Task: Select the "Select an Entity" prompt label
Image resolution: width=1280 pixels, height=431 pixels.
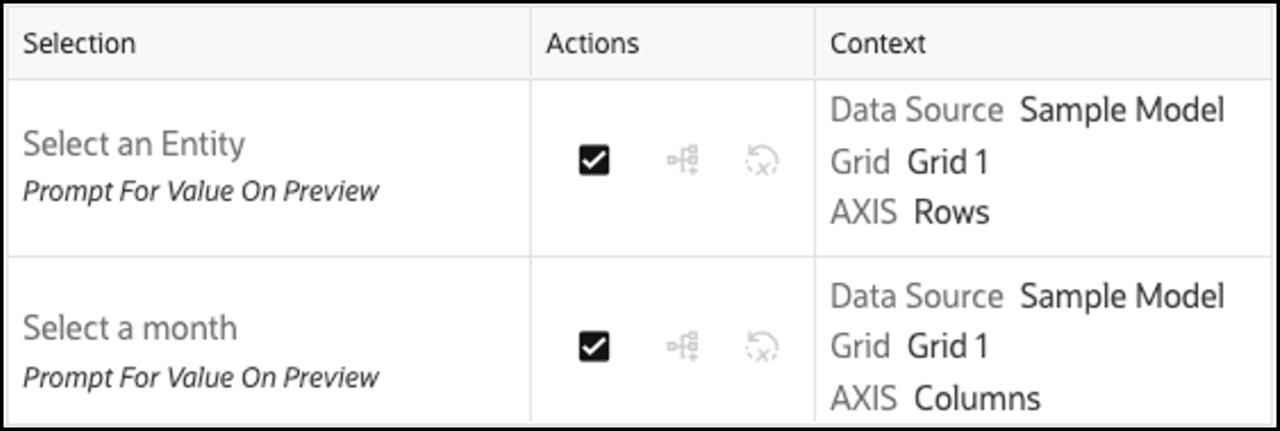Action: point(134,144)
